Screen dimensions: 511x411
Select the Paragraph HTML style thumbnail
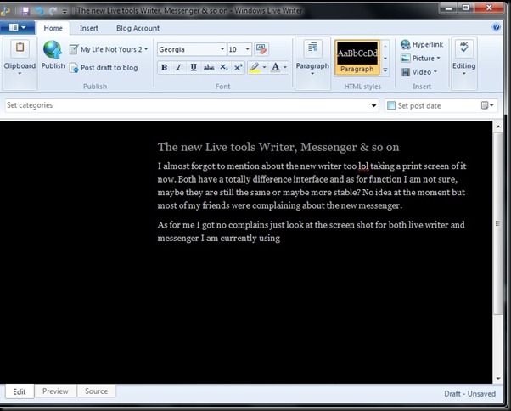357,58
